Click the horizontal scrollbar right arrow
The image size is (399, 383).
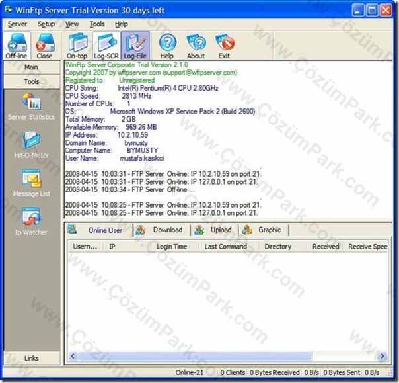click(382, 356)
